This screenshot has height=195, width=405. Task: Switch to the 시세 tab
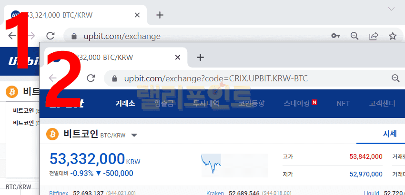(x=390, y=134)
